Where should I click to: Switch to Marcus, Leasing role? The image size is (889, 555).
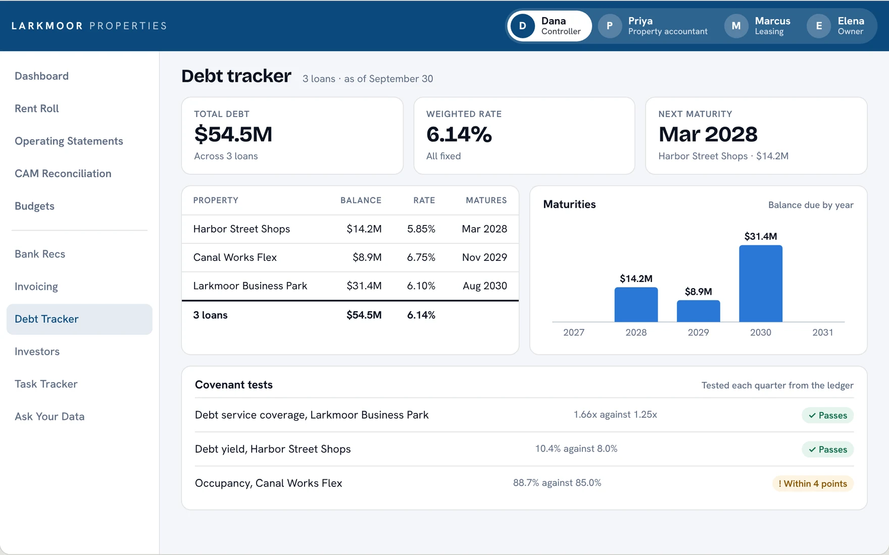[x=759, y=26]
